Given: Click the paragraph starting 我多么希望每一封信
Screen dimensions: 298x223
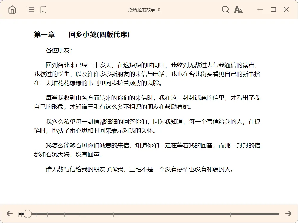Looking at the screenshot, I should click(x=147, y=126).
